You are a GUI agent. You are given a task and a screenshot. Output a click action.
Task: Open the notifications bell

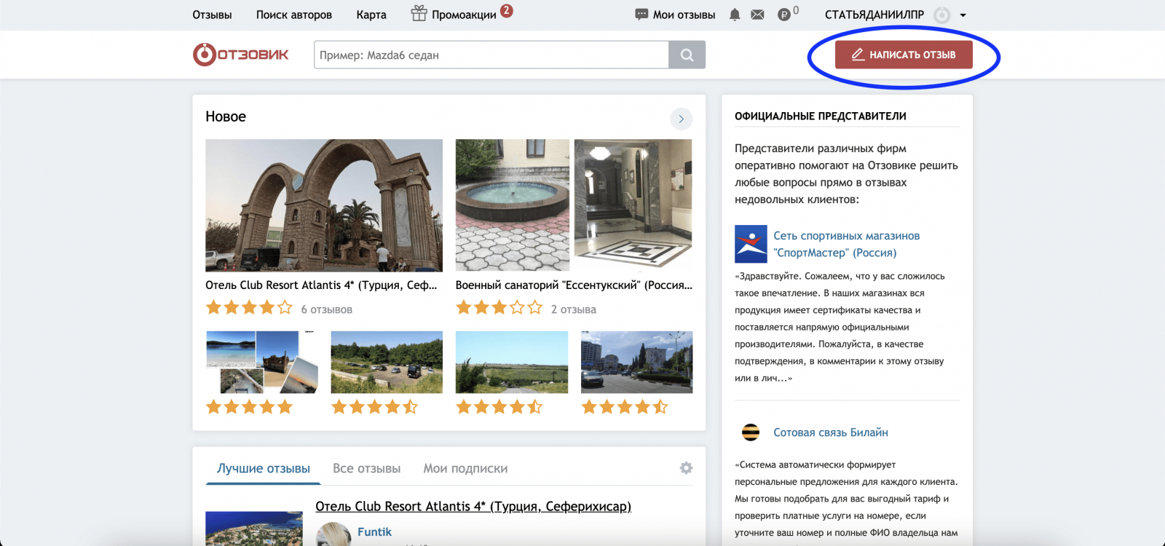click(735, 15)
